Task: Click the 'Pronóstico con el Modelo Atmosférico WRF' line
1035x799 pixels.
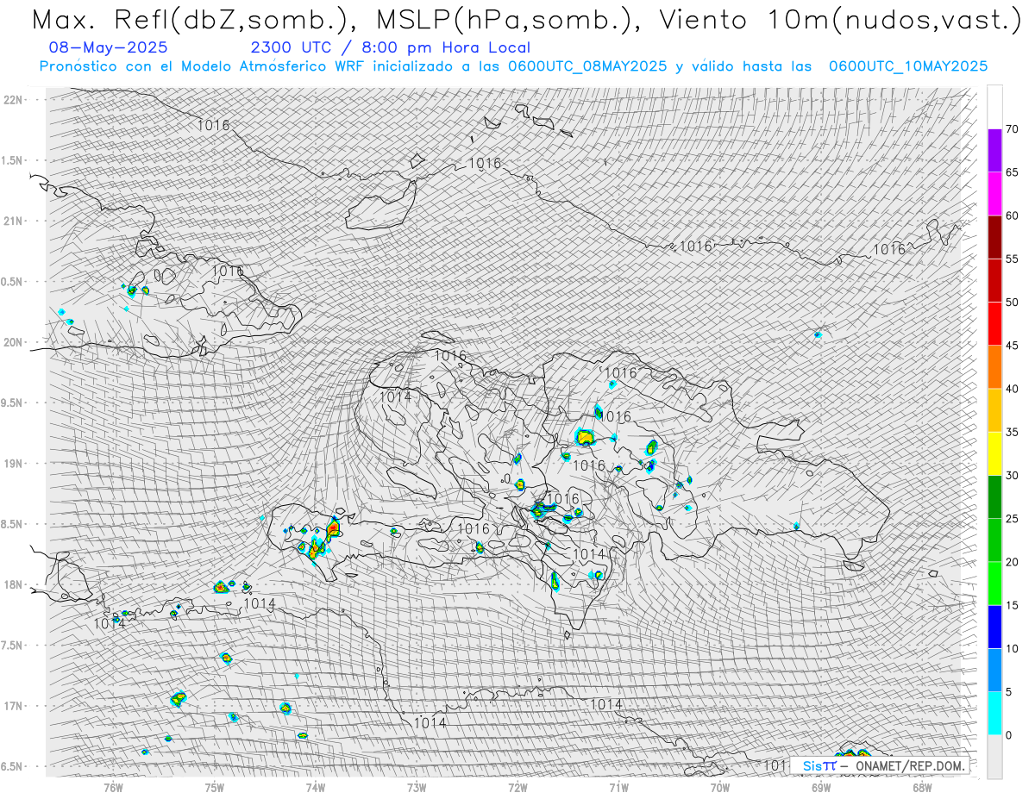Action: point(513,66)
